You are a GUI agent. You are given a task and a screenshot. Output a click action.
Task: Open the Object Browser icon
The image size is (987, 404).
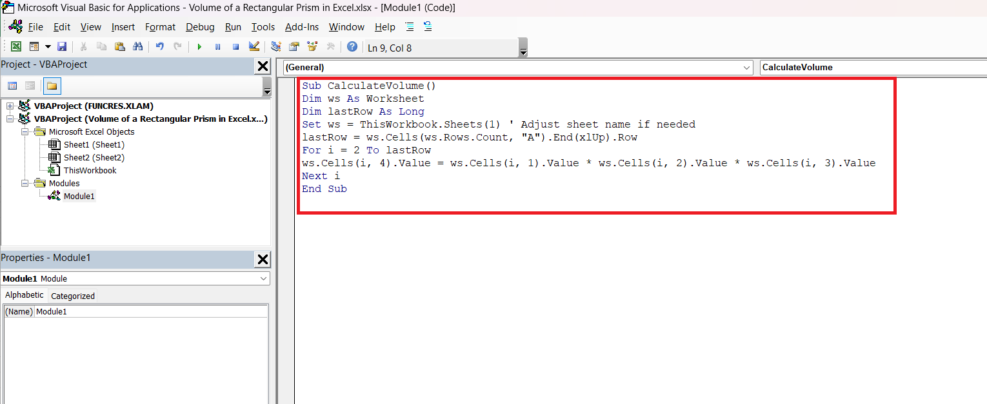312,47
